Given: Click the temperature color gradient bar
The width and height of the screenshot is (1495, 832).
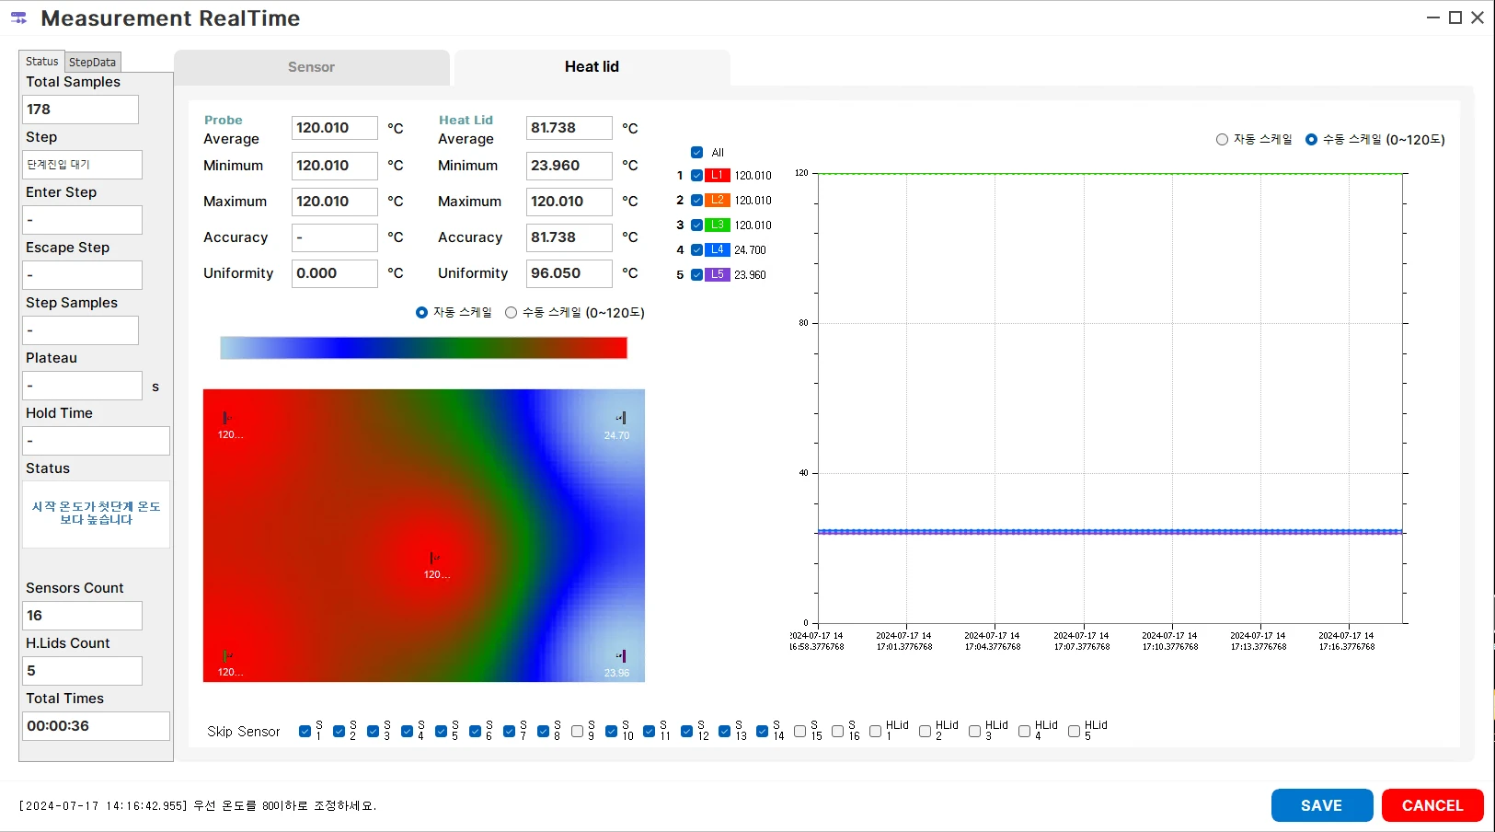Looking at the screenshot, I should [423, 348].
